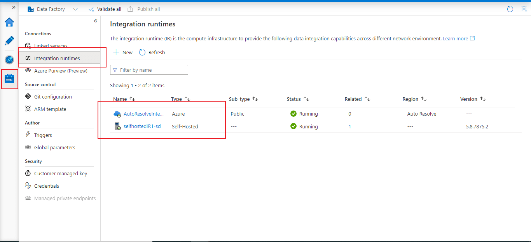Open the Triggers page

tap(43, 135)
